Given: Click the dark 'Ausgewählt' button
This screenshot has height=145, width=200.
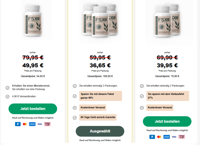Looking at the screenshot, I should 100,131.
